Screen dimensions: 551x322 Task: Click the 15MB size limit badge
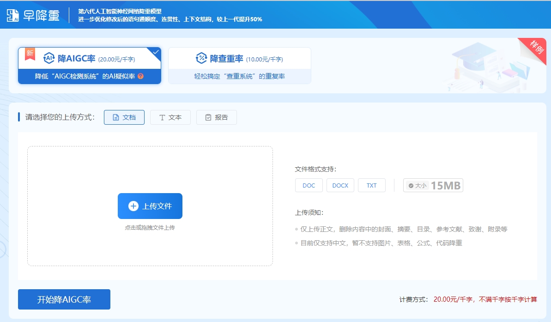pos(433,185)
